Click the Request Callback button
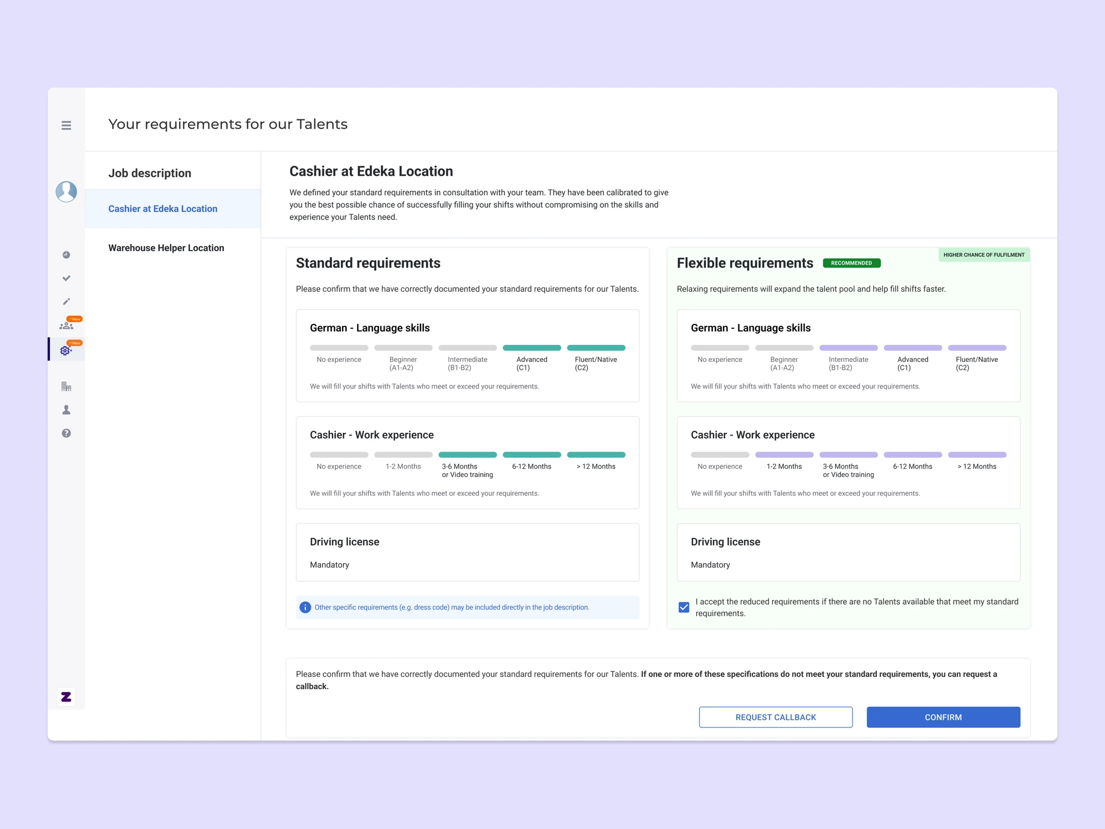1105x829 pixels. 776,717
